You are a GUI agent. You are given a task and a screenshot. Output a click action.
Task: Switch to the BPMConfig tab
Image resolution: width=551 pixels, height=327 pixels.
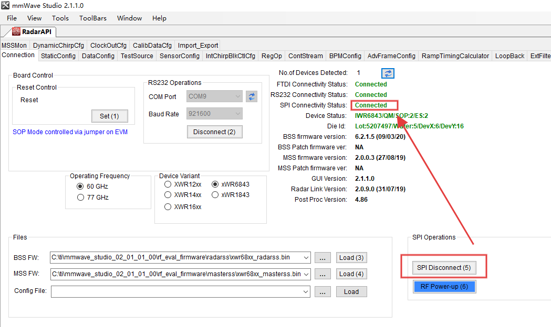click(345, 56)
